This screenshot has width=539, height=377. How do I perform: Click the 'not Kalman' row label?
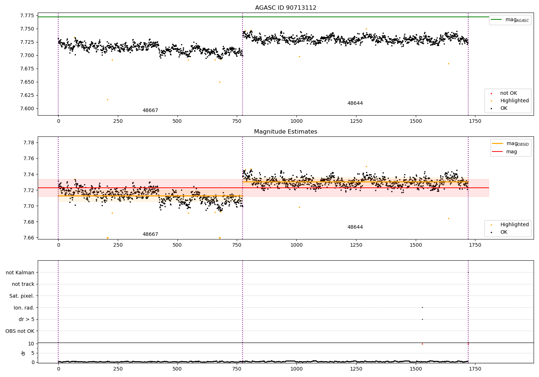tap(20, 273)
